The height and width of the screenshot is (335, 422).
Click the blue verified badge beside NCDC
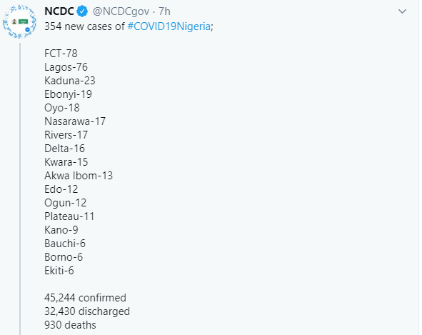click(82, 11)
